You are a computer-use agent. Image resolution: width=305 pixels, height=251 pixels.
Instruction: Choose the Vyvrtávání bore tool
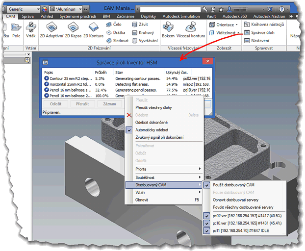coord(145,41)
